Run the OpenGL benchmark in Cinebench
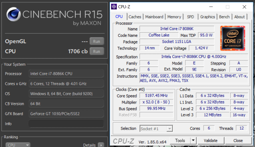 pyautogui.click(x=97, y=41)
